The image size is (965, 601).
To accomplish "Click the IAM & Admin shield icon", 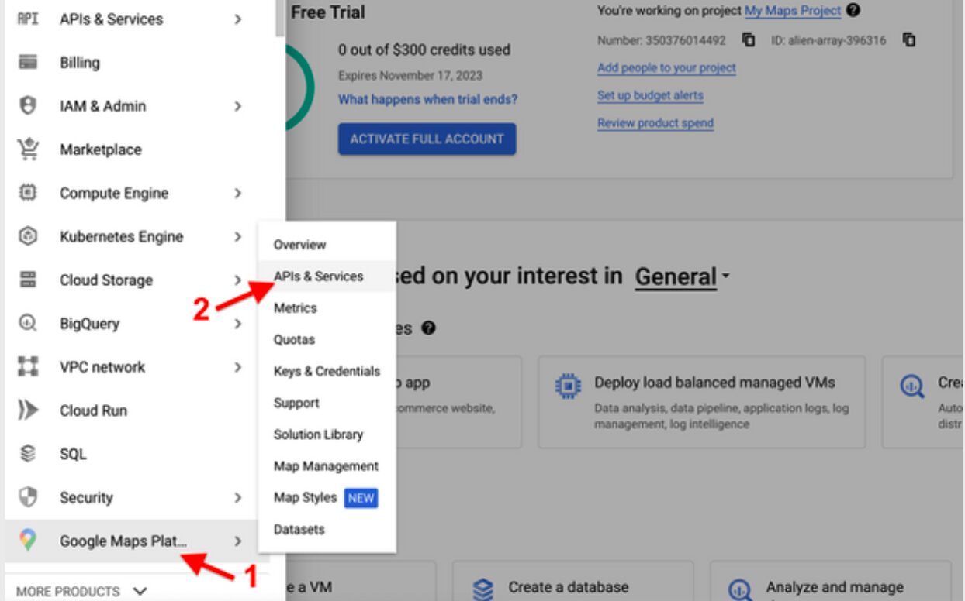I will (28, 106).
